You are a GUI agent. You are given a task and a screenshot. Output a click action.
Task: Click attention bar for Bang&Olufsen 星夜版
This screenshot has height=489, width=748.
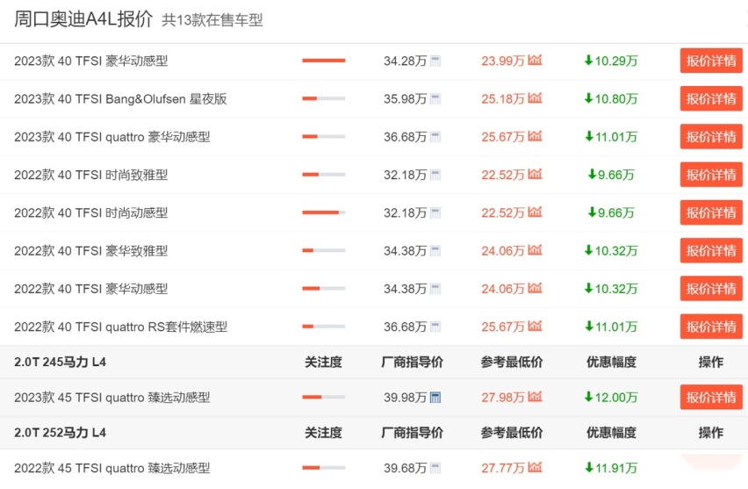tap(323, 98)
